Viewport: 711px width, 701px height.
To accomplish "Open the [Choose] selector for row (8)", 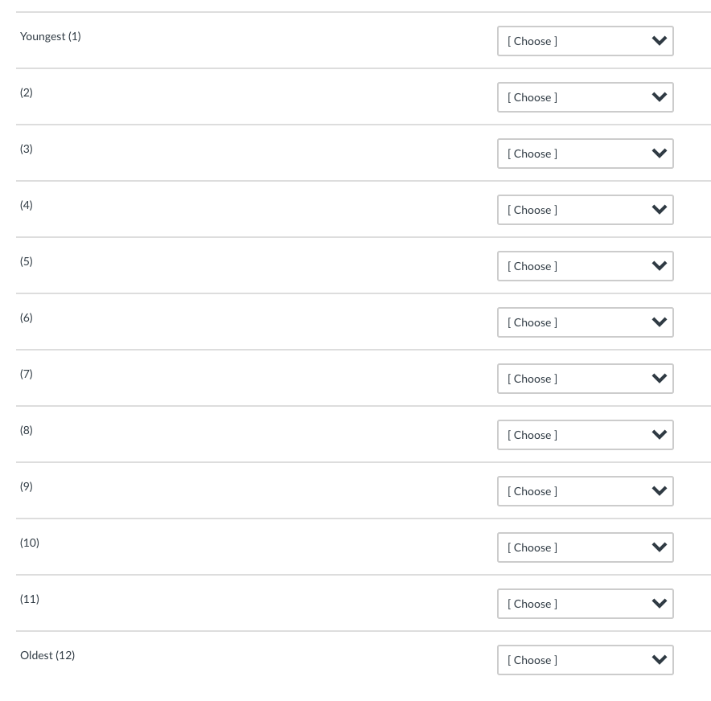I will [x=585, y=435].
